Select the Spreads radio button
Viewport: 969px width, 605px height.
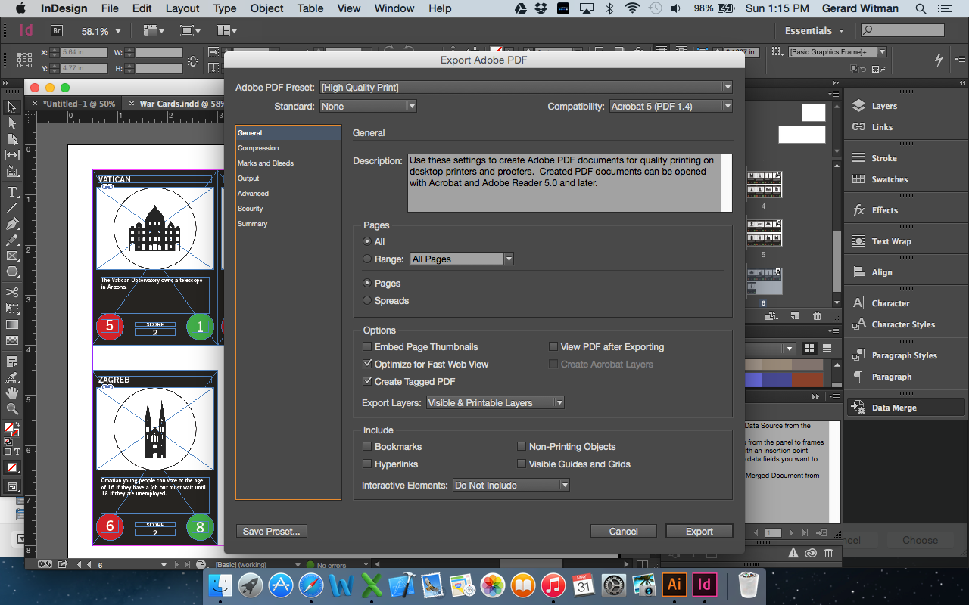366,300
